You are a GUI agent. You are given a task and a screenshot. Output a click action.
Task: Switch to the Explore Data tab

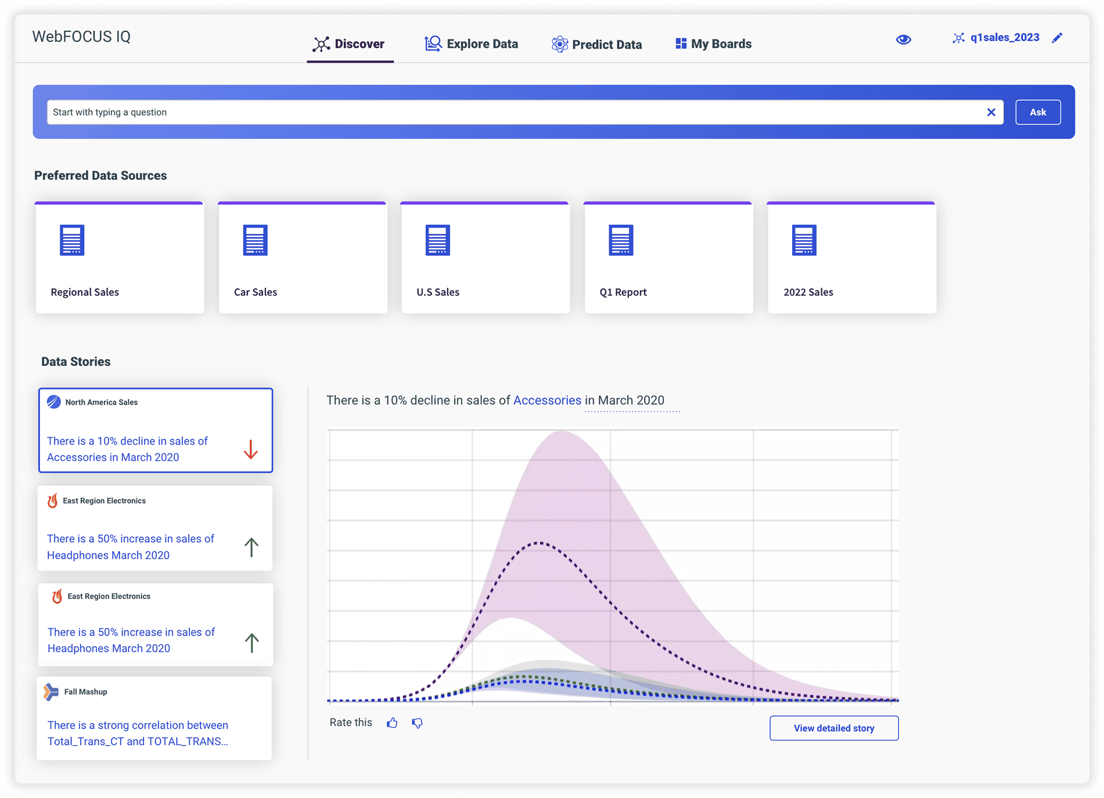[x=471, y=44]
